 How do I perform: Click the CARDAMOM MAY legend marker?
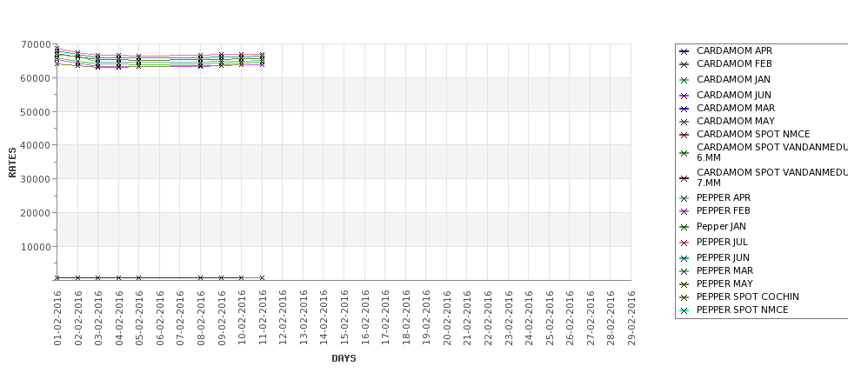click(684, 122)
